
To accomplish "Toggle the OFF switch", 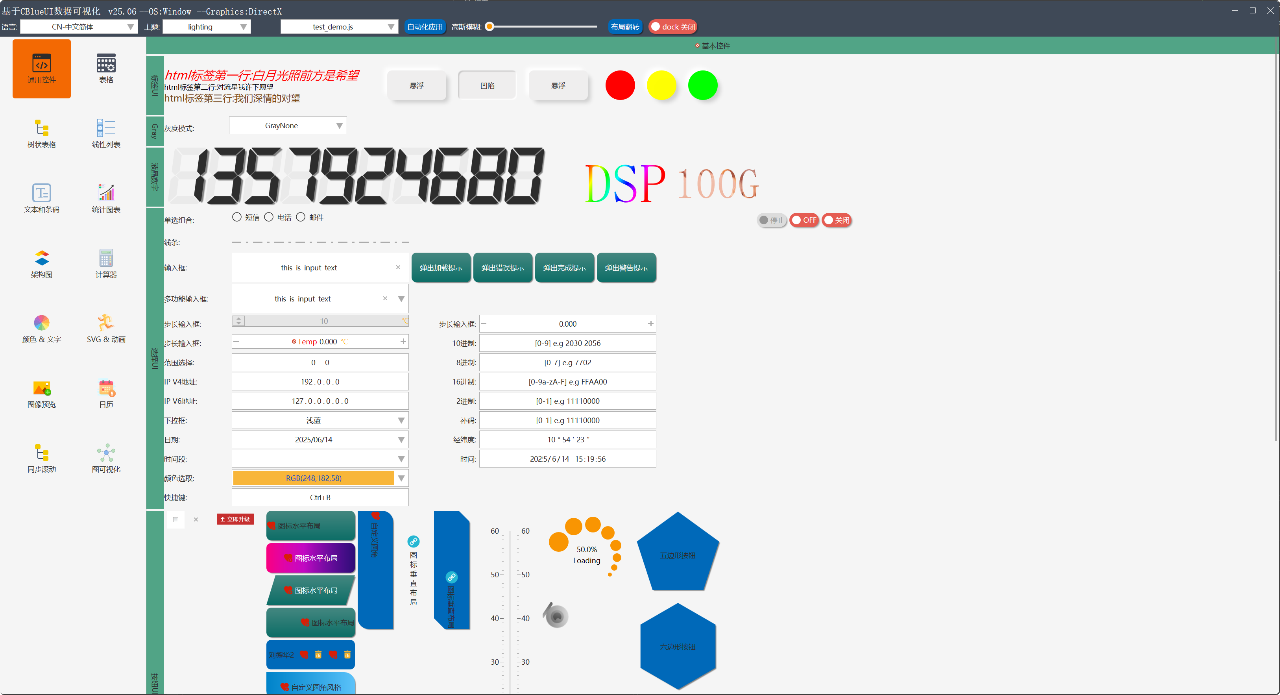I will [x=803, y=220].
